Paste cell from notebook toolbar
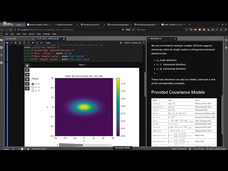 point(24,43)
